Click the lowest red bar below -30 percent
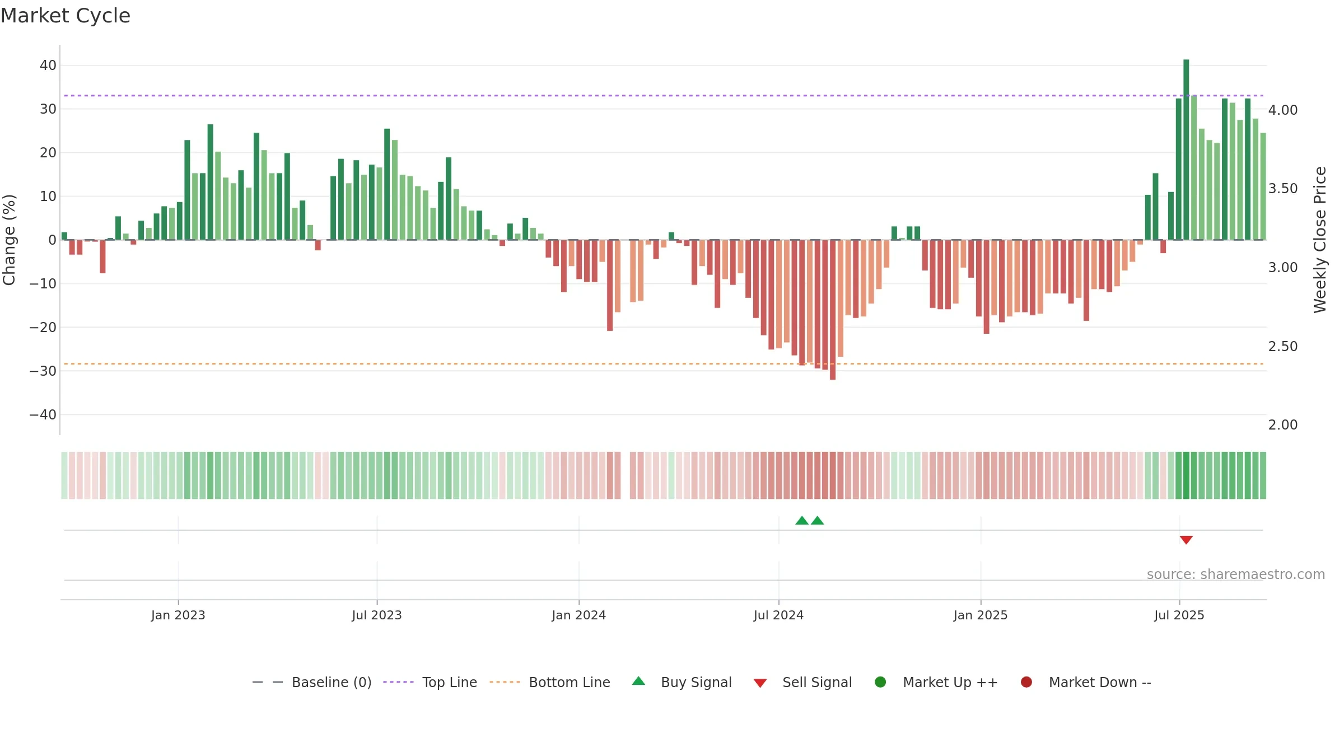Image resolution: width=1344 pixels, height=756 pixels. tap(833, 310)
